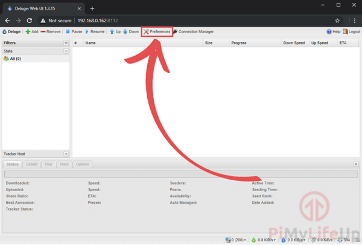The image size is (362, 245).
Task: Resume the selected torrent
Action: [95, 31]
